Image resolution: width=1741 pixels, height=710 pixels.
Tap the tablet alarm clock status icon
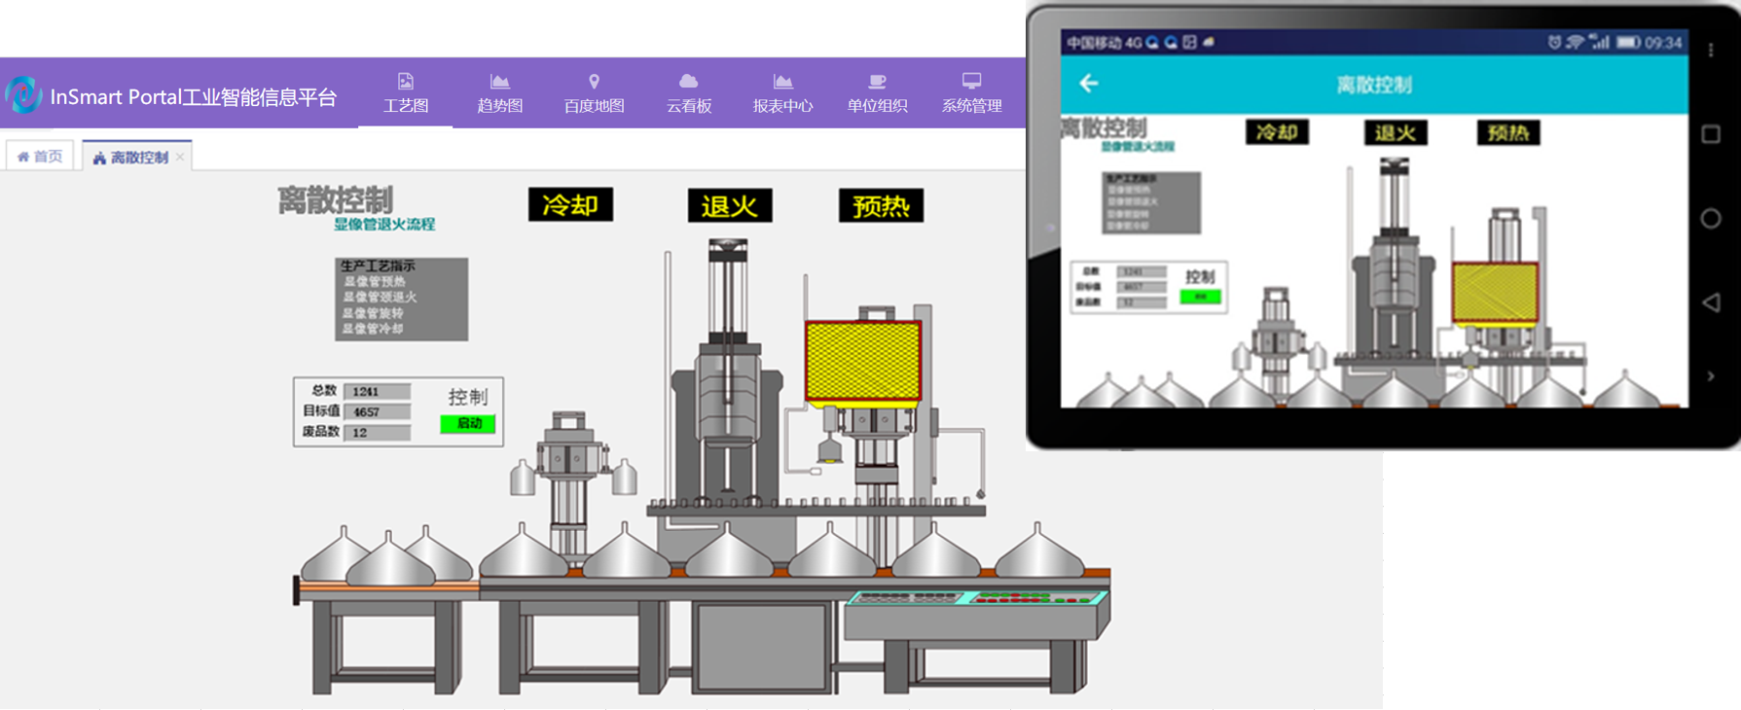pos(1554,43)
